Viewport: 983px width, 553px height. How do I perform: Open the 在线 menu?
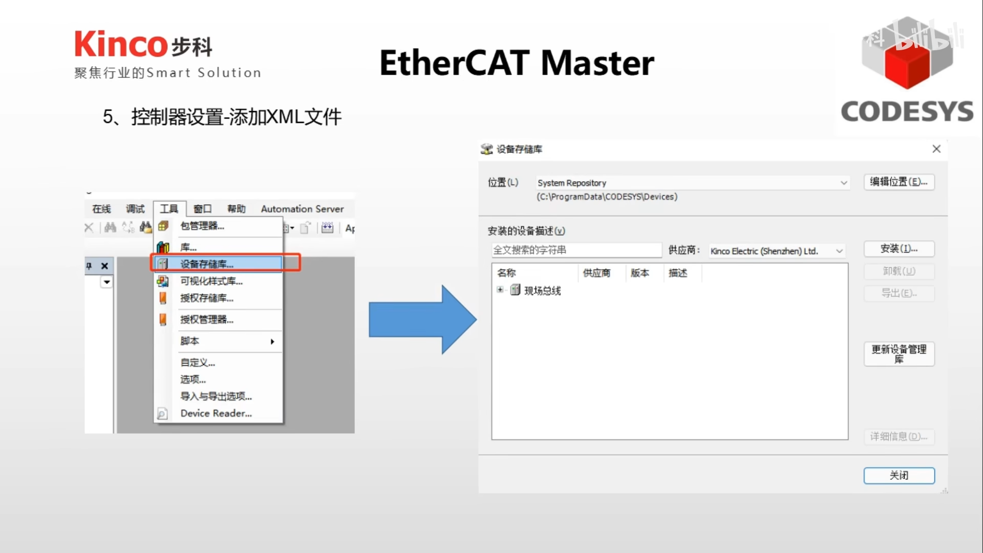click(x=101, y=209)
